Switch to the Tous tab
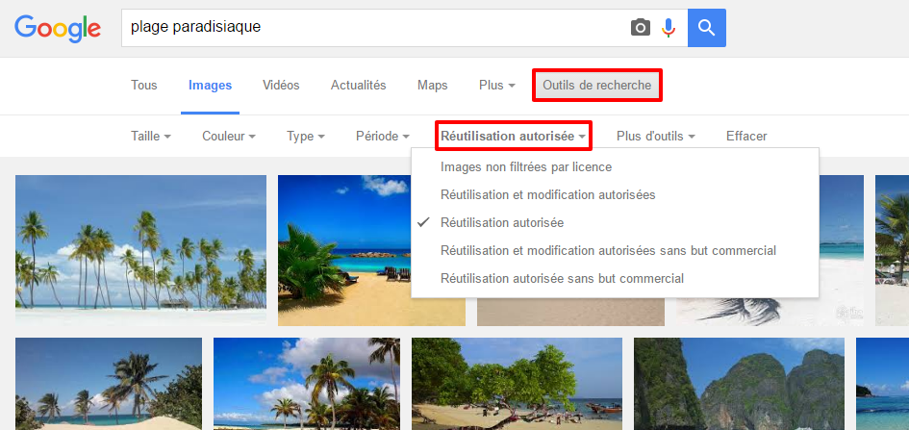Viewport: 909px width, 430px height. [x=143, y=86]
